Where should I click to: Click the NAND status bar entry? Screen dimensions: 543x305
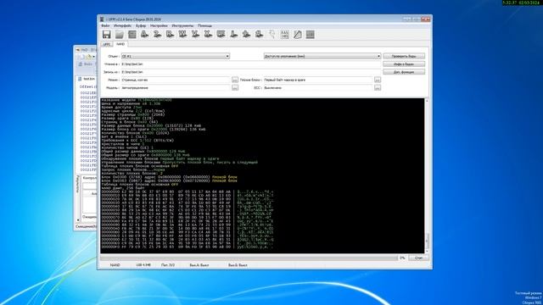coord(115,265)
